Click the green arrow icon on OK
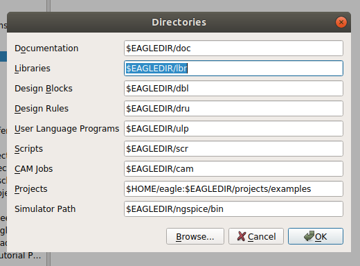Image resolution: width=360 pixels, height=266 pixels. point(309,236)
